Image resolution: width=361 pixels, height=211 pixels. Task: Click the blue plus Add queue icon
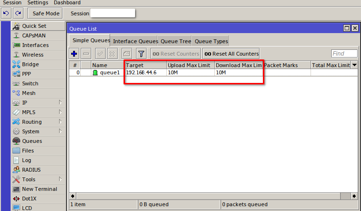click(x=74, y=54)
